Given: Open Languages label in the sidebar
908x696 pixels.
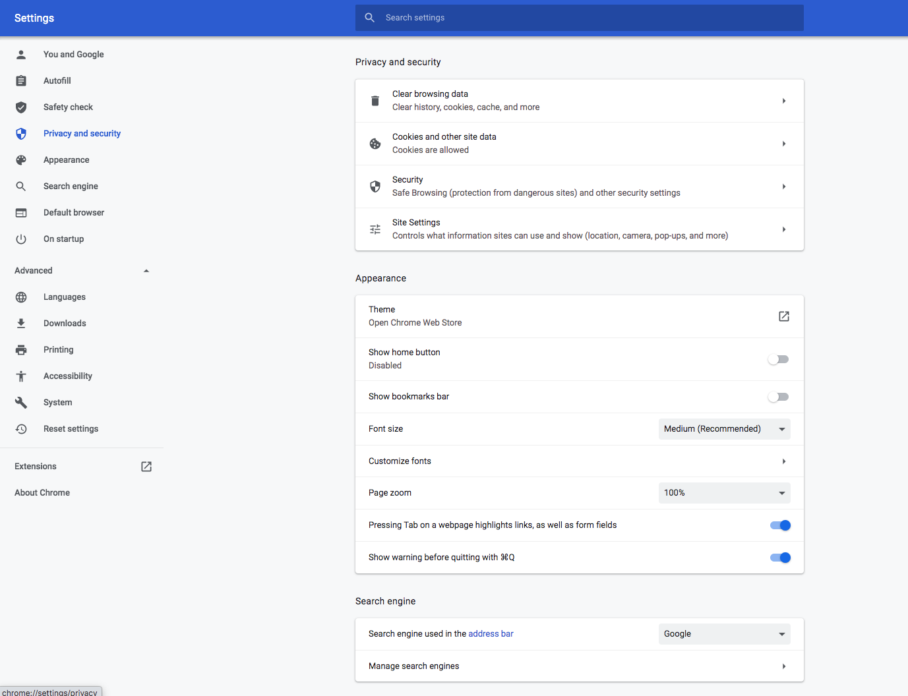Looking at the screenshot, I should (65, 297).
